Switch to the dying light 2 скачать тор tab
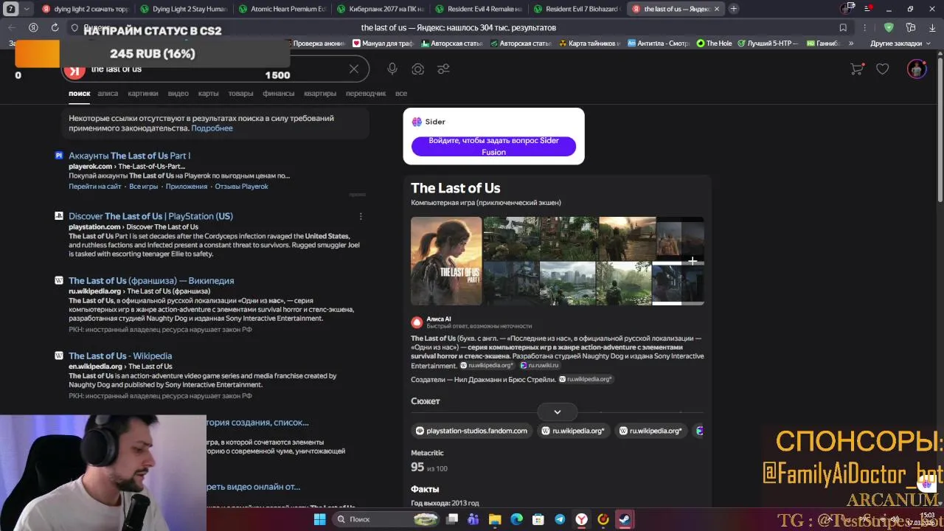The height and width of the screenshot is (531, 944). coord(86,9)
